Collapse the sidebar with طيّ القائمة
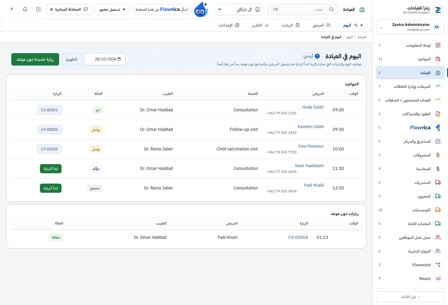This screenshot has height=305, width=448. pyautogui.click(x=410, y=297)
